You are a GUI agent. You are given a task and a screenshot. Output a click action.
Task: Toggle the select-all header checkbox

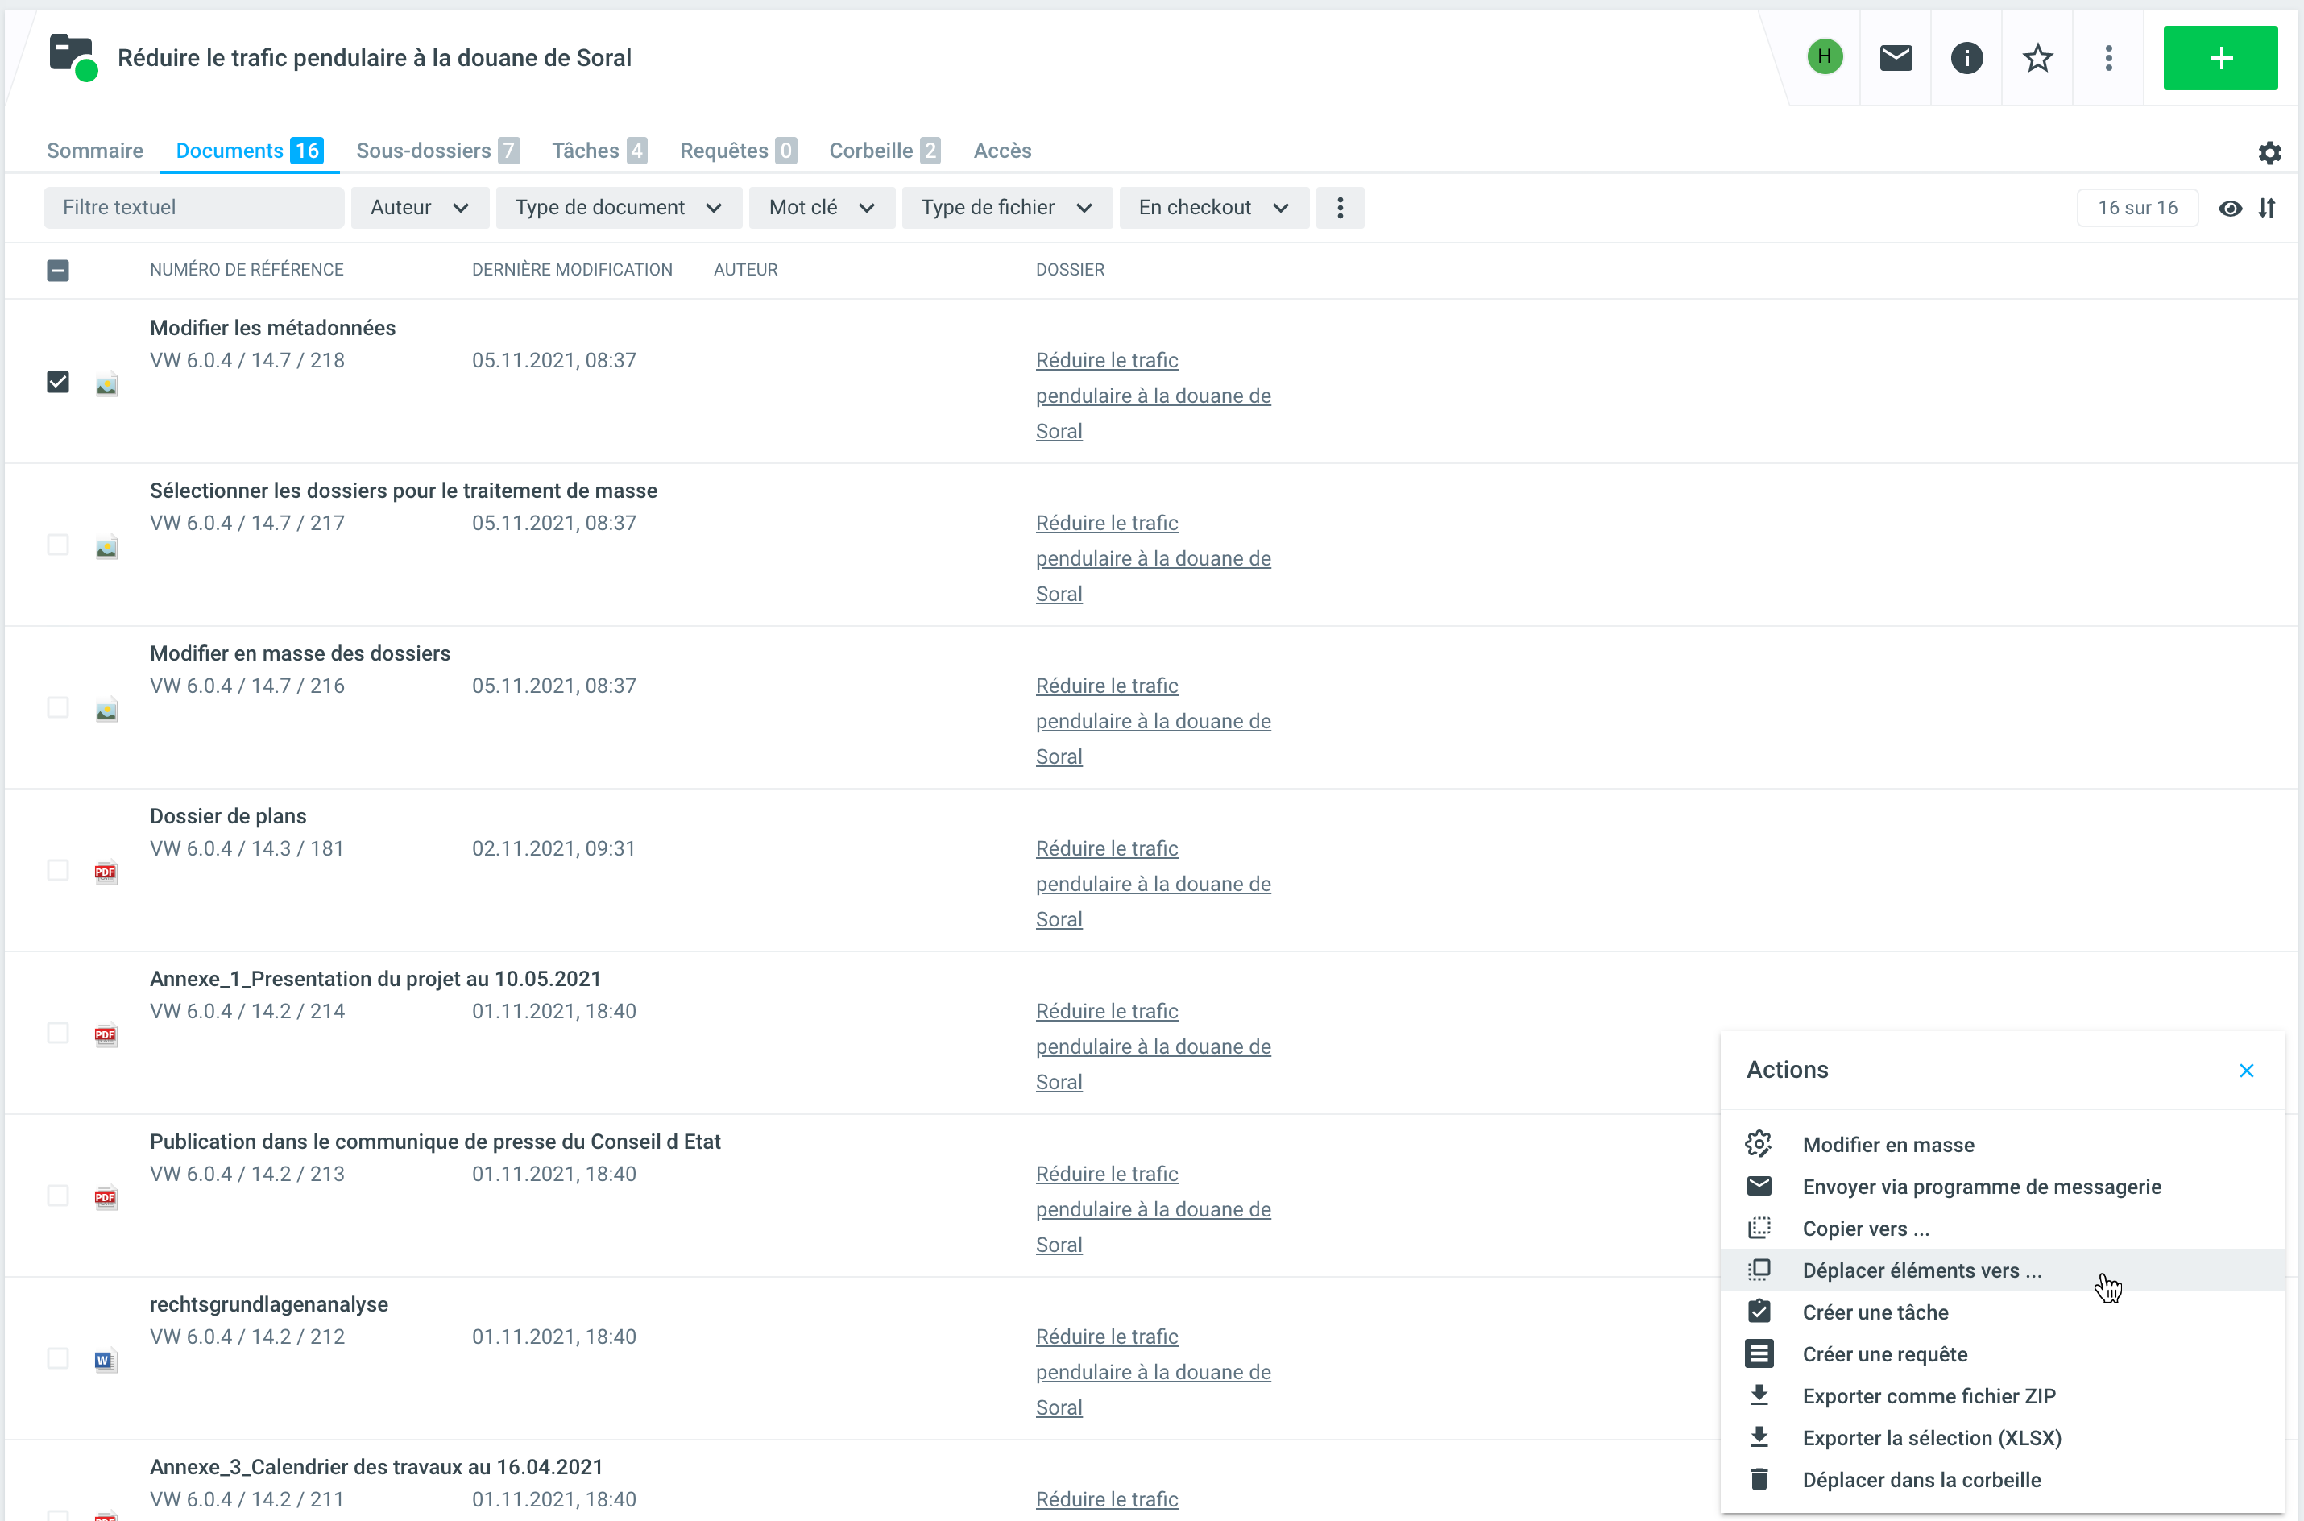pyautogui.click(x=58, y=271)
